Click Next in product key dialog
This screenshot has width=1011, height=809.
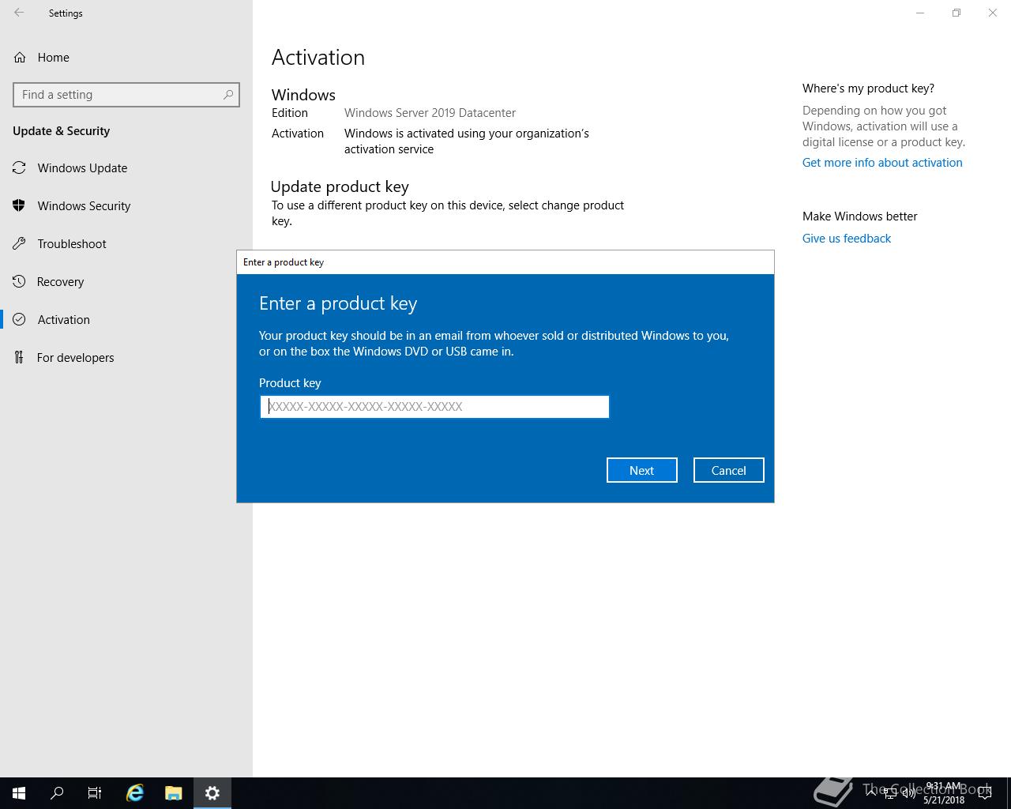tap(641, 470)
